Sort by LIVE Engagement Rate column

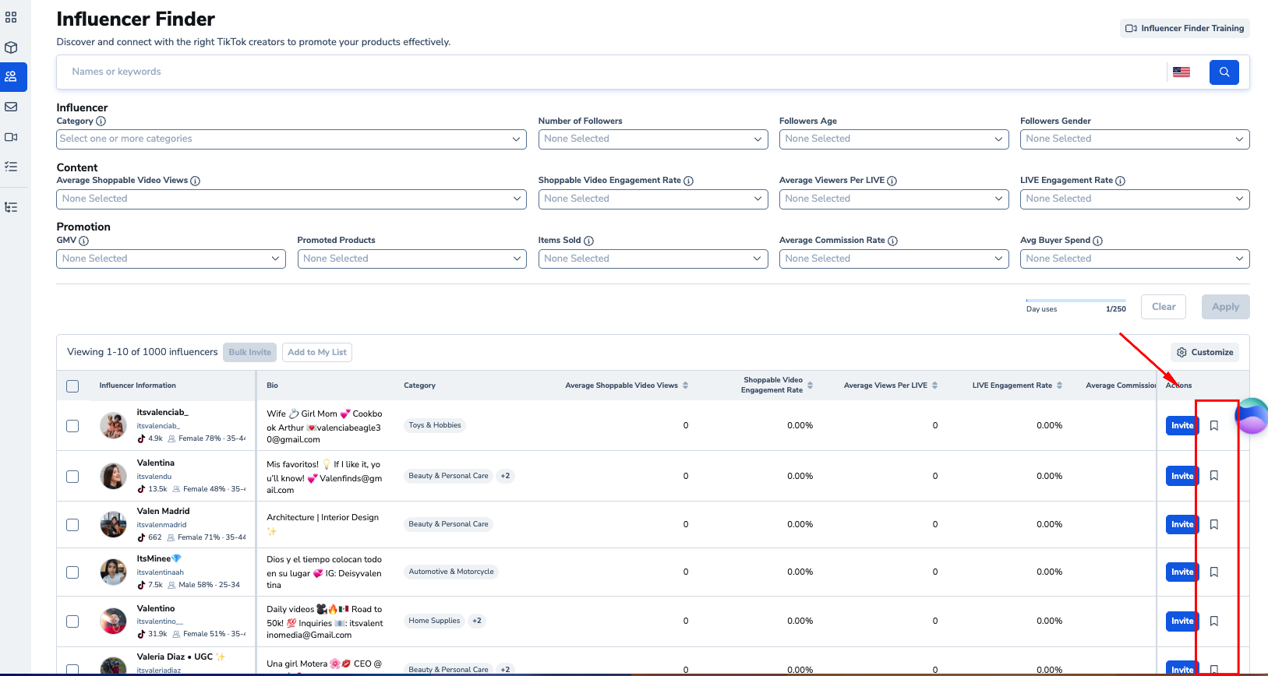tap(1059, 386)
